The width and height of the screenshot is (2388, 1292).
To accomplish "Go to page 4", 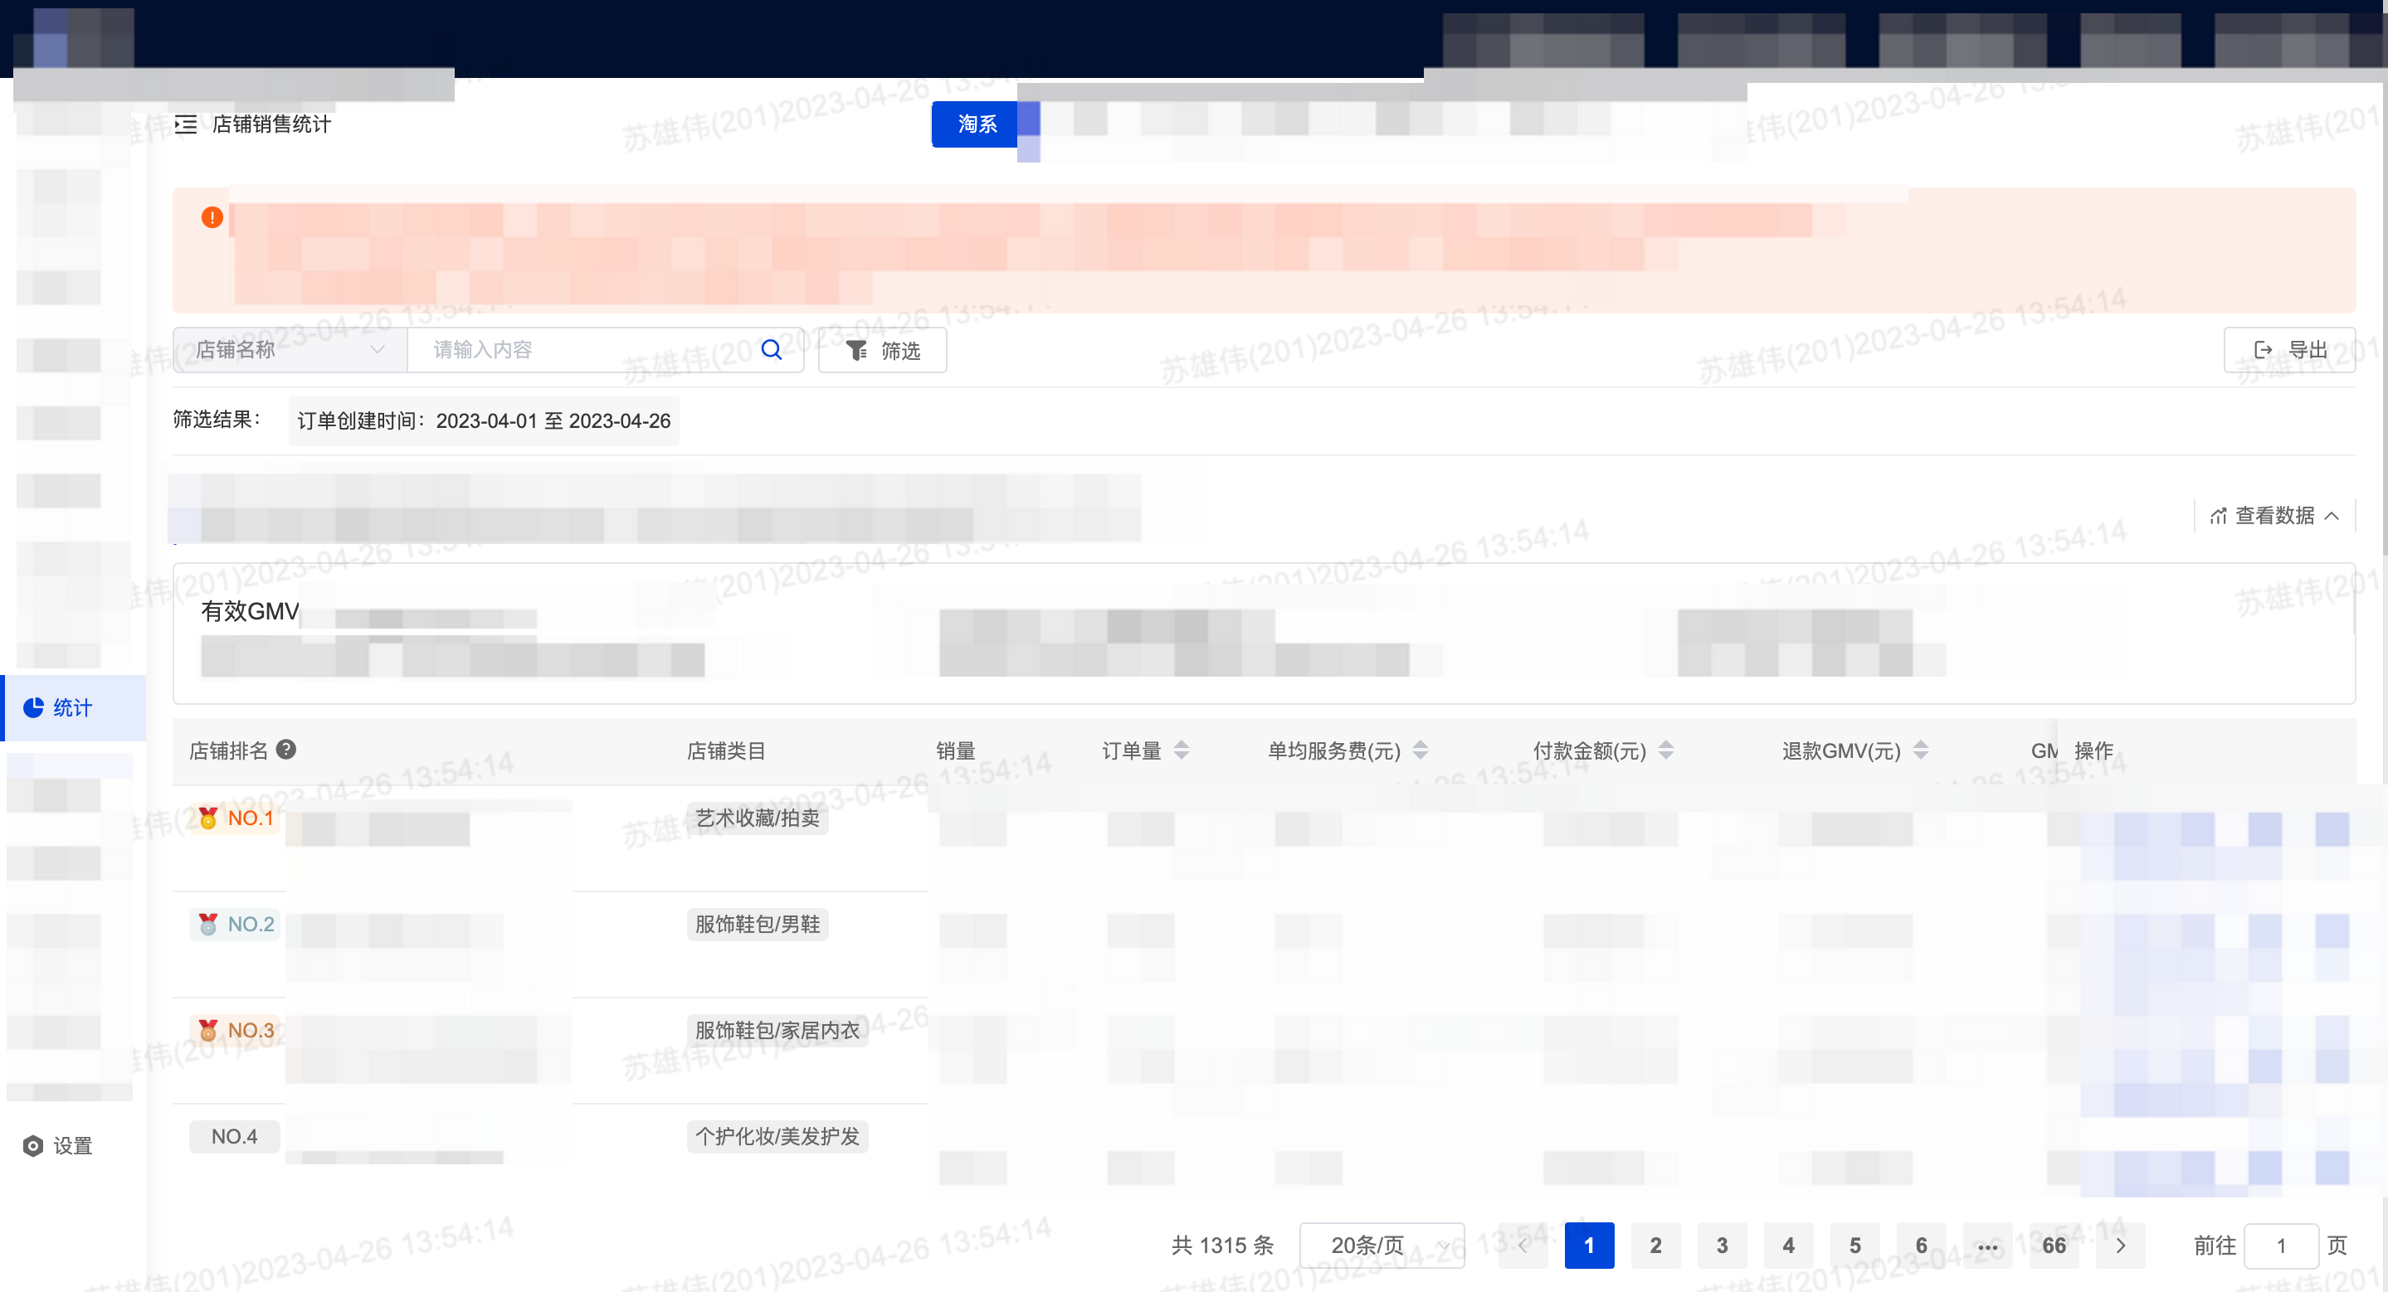I will click(1788, 1246).
